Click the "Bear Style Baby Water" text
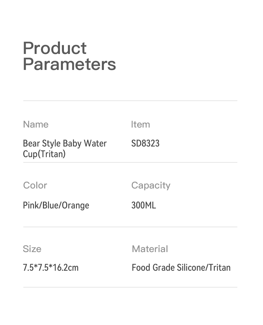263x325 pixels. pos(65,144)
